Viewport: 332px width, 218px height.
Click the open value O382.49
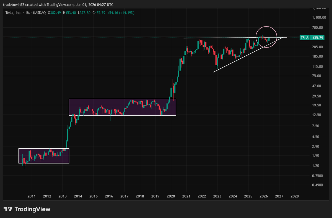55,12
